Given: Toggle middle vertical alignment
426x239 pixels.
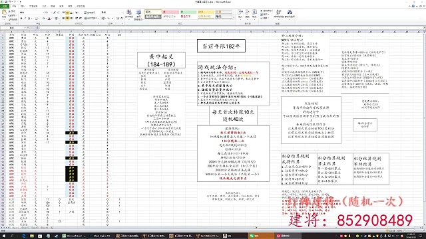Looking at the screenshot, I should click(x=67, y=13).
